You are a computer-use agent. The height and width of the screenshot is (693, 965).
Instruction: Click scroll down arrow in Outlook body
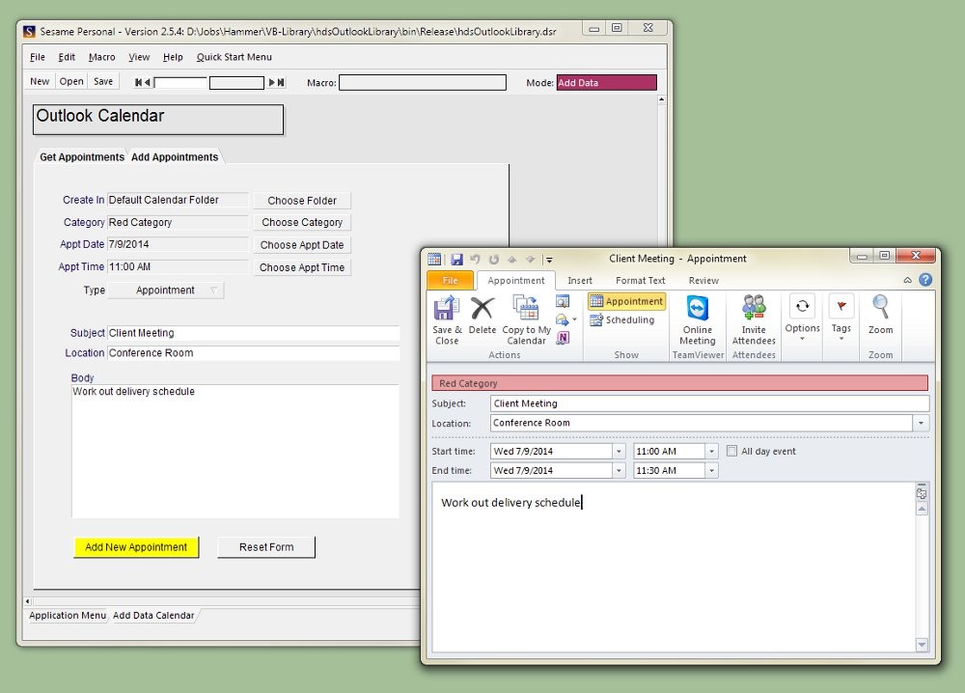pyautogui.click(x=922, y=645)
